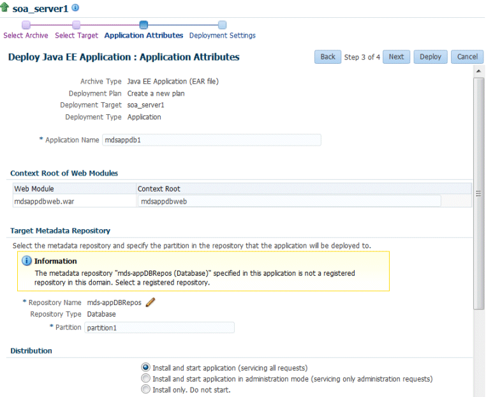
Task: Click the Back button
Action: (328, 57)
